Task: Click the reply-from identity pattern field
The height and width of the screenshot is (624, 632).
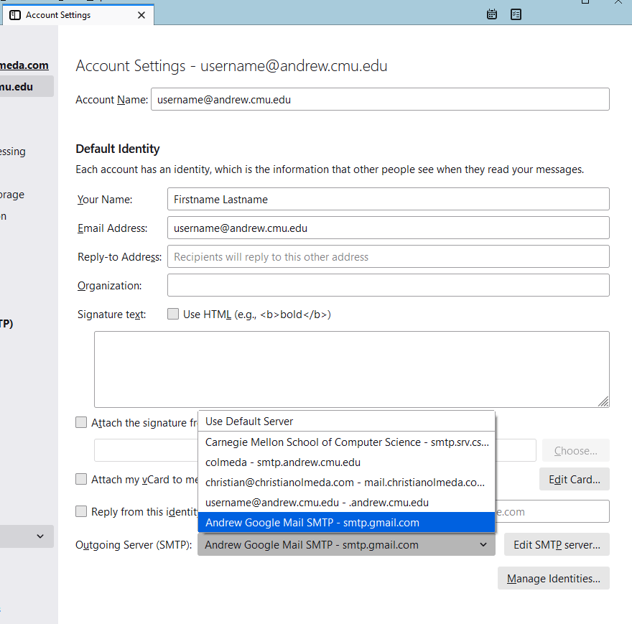Action: coord(552,511)
